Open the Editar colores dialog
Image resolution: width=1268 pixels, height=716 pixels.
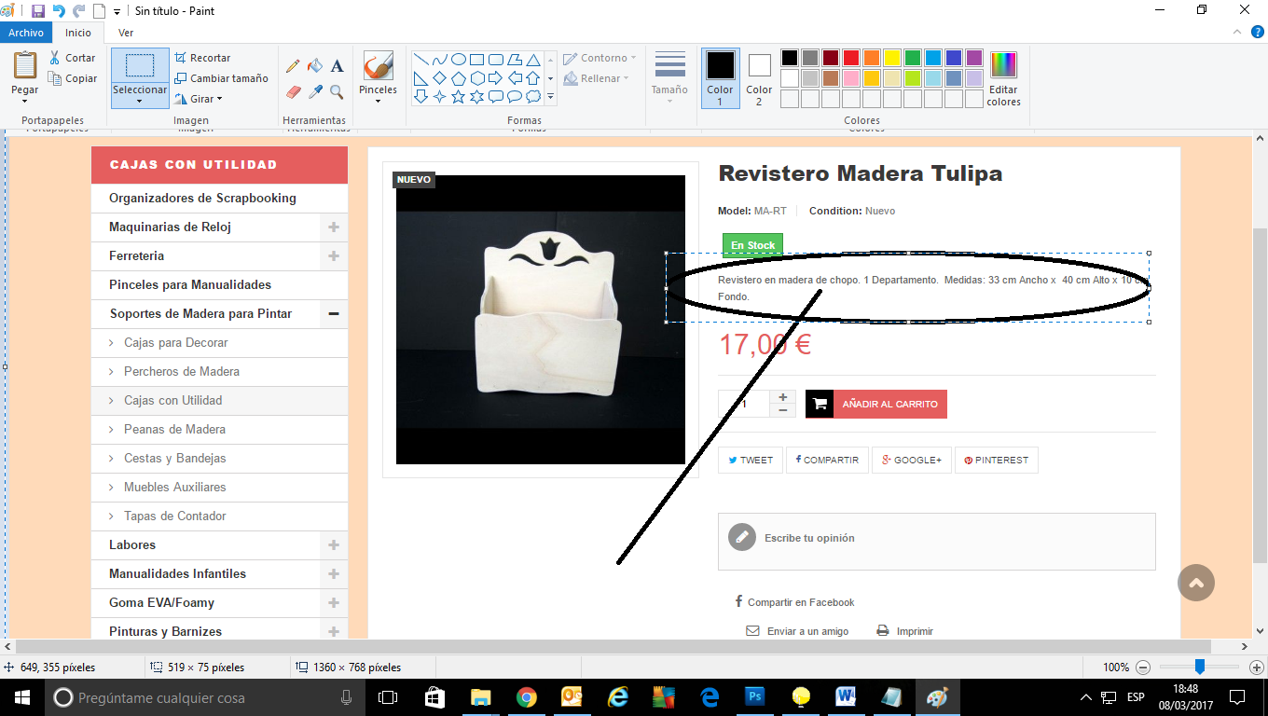tap(1004, 78)
